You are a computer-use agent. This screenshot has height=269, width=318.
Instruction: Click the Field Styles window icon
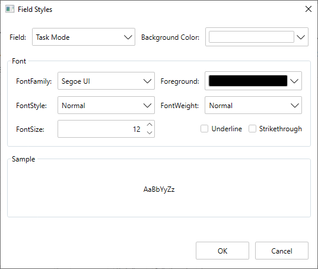[x=9, y=9]
